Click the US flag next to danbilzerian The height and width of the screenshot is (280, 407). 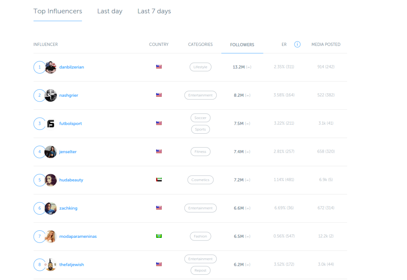coord(159,66)
